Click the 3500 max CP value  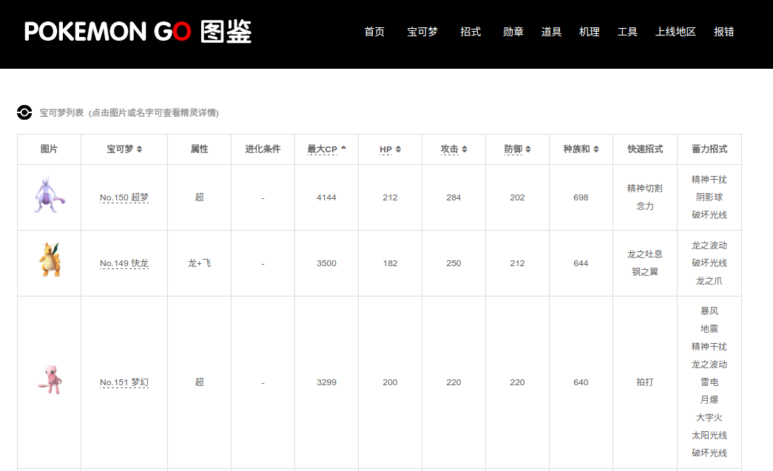(326, 263)
